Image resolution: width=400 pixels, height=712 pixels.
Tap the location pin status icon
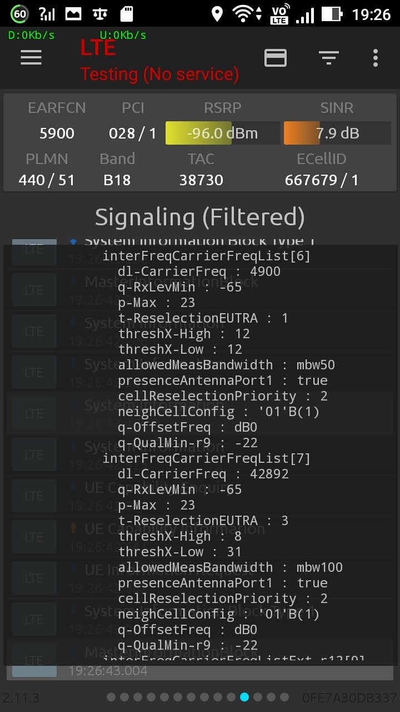(x=217, y=14)
